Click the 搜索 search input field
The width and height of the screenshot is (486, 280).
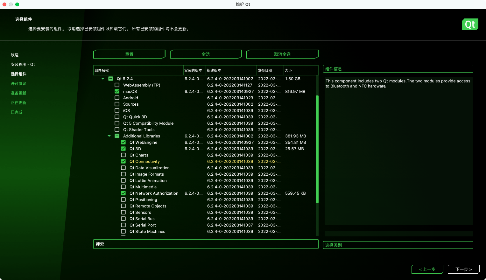click(x=206, y=244)
